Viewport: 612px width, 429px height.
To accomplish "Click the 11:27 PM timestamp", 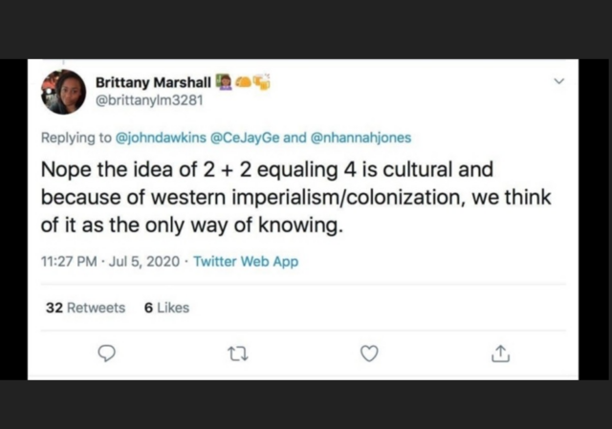I will 69,261.
